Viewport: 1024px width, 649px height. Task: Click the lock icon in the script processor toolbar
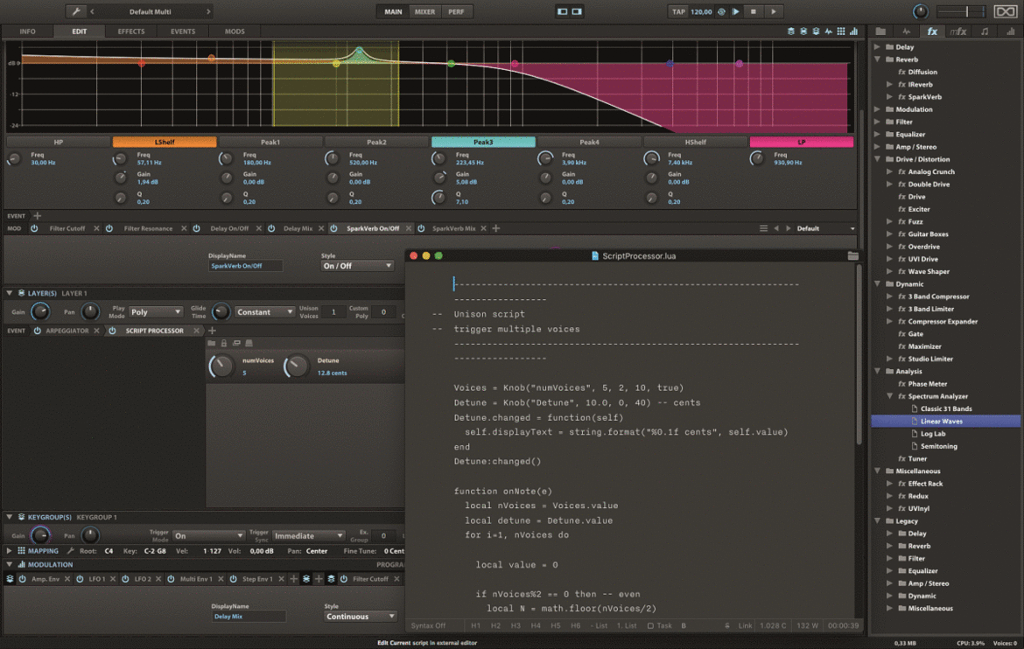[x=224, y=343]
